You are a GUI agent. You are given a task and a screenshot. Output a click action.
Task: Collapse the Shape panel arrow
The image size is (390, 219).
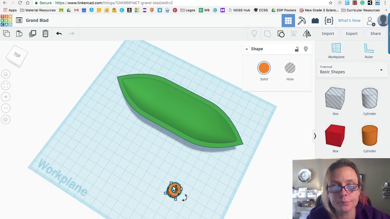(246, 49)
